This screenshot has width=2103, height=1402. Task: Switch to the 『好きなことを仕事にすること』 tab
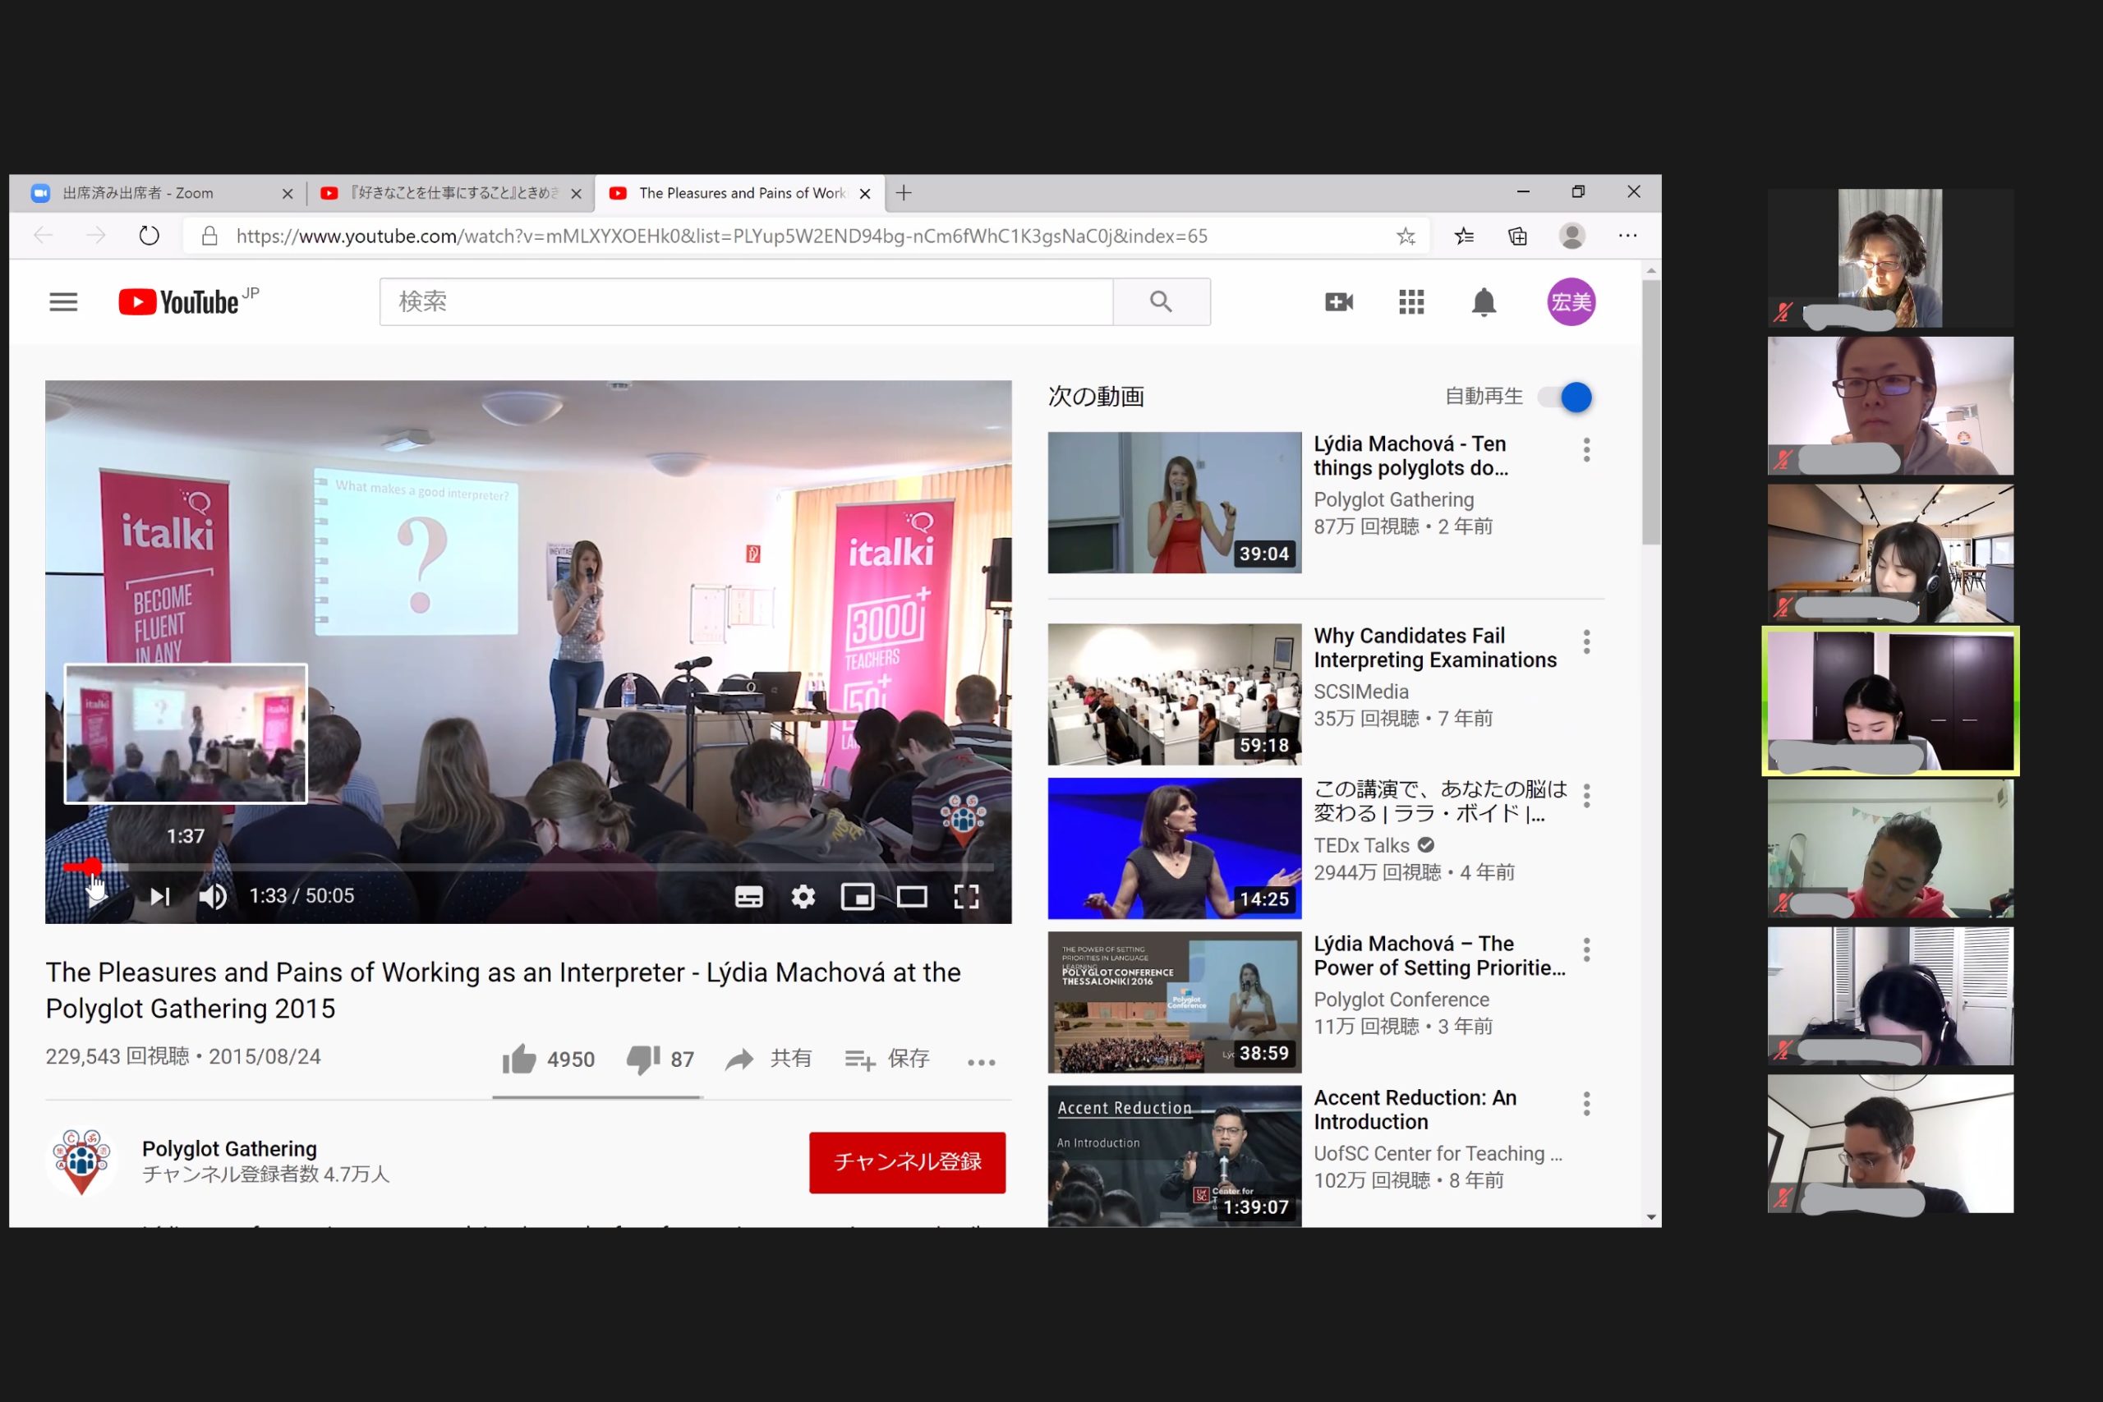[451, 193]
